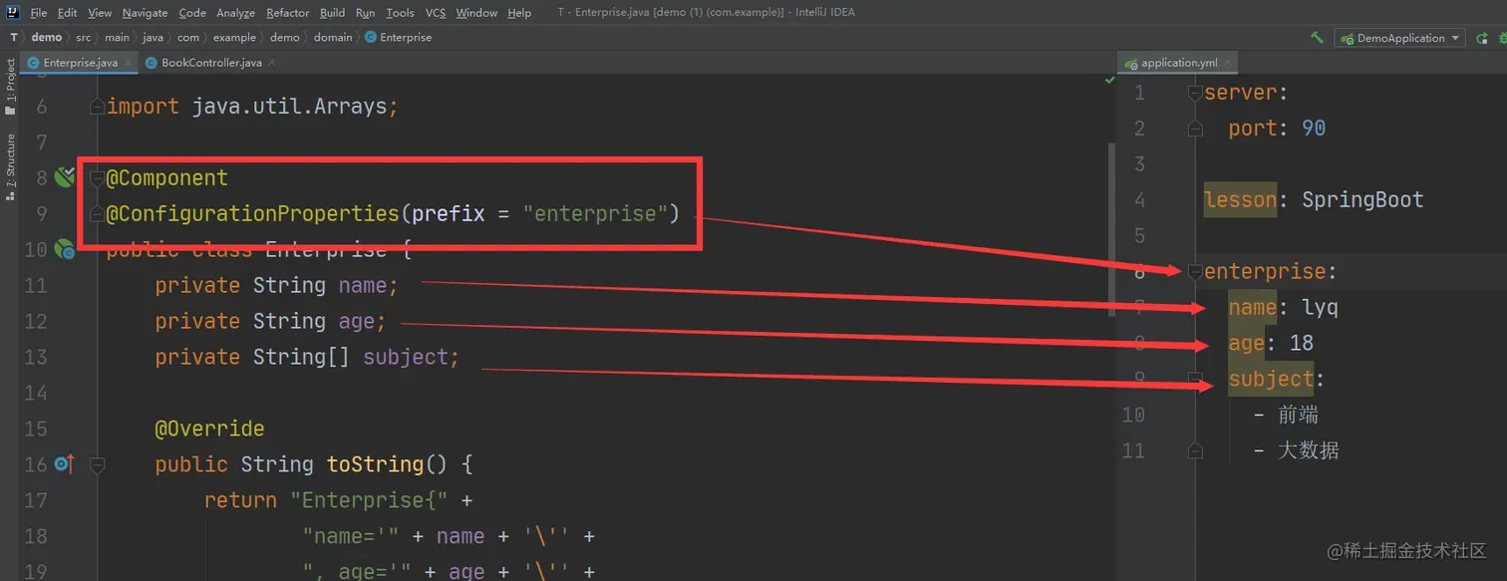Click the Enterprise class icon in breadcrumb
This screenshot has height=581, width=1507.
[371, 37]
